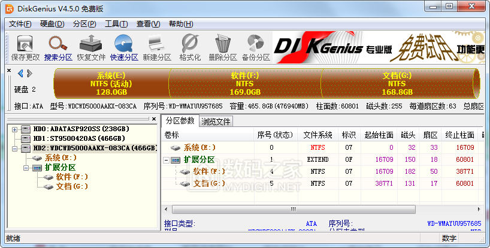Click the blue WD-WMAYUU957685 serial value
490x248 pixels.
454,223
